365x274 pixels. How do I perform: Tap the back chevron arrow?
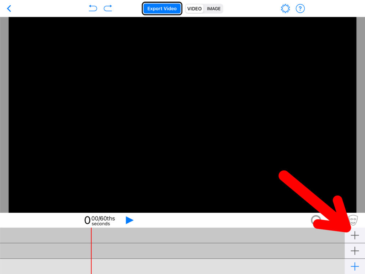pos(9,9)
